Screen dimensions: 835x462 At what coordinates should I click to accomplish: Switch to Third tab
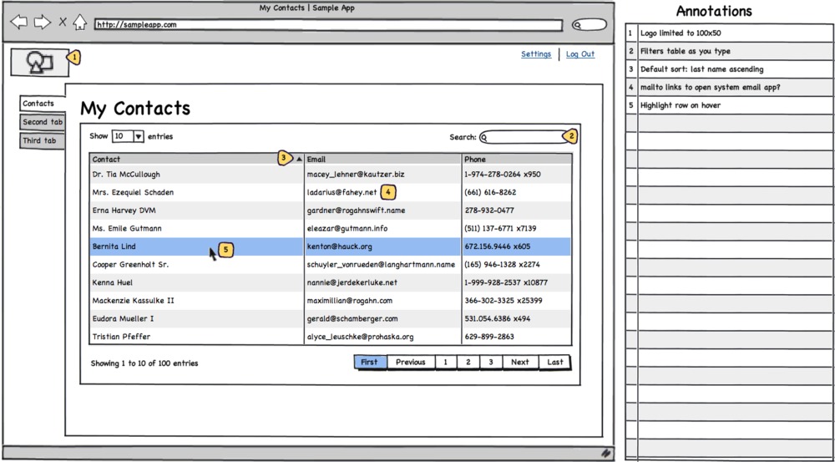point(40,140)
